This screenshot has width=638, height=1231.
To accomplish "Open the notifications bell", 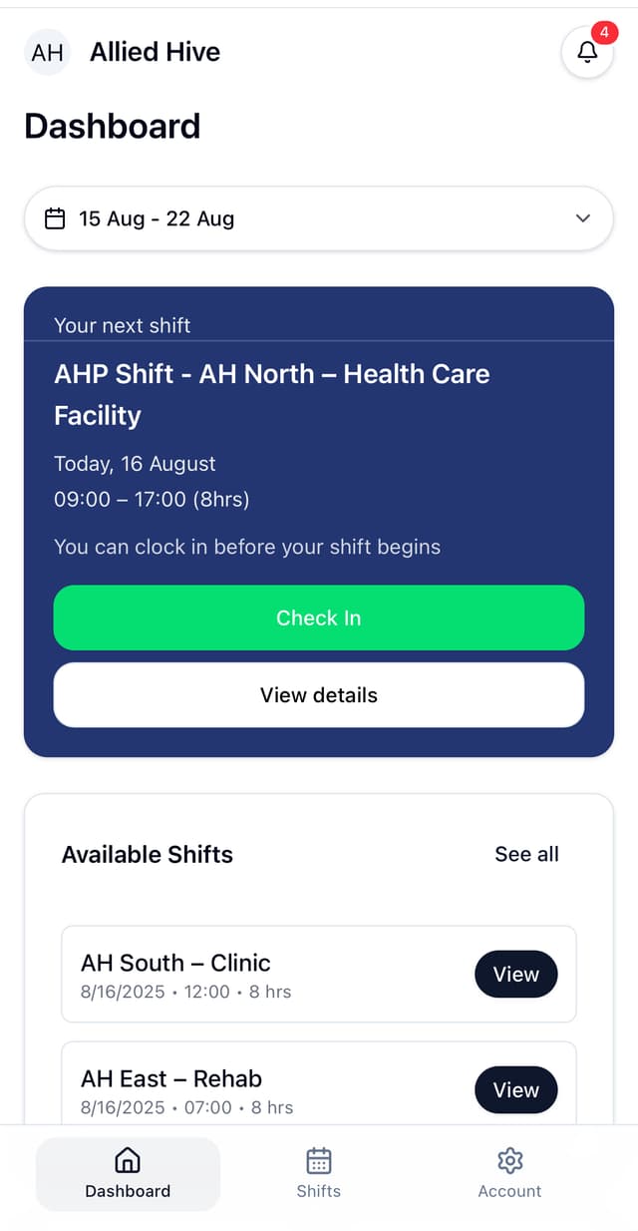I will coord(587,53).
